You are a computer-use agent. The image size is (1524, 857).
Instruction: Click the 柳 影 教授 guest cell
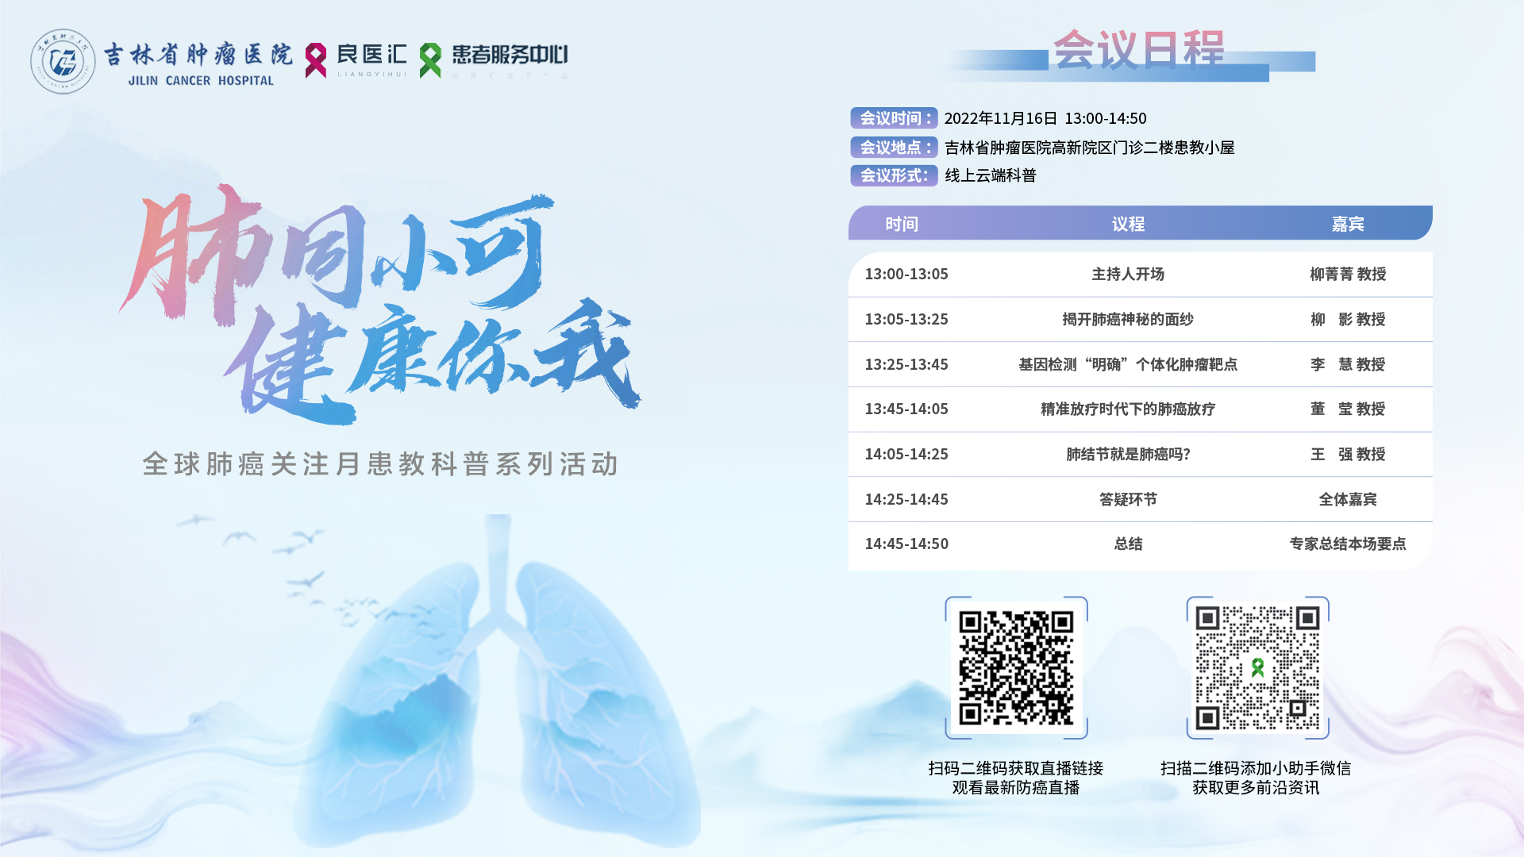pos(1348,319)
